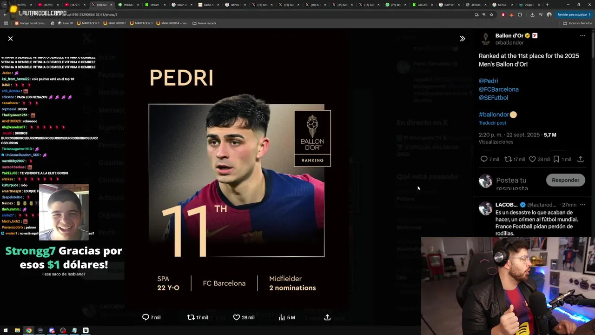Open Windows Start menu
This screenshot has height=335, width=595.
[6, 330]
